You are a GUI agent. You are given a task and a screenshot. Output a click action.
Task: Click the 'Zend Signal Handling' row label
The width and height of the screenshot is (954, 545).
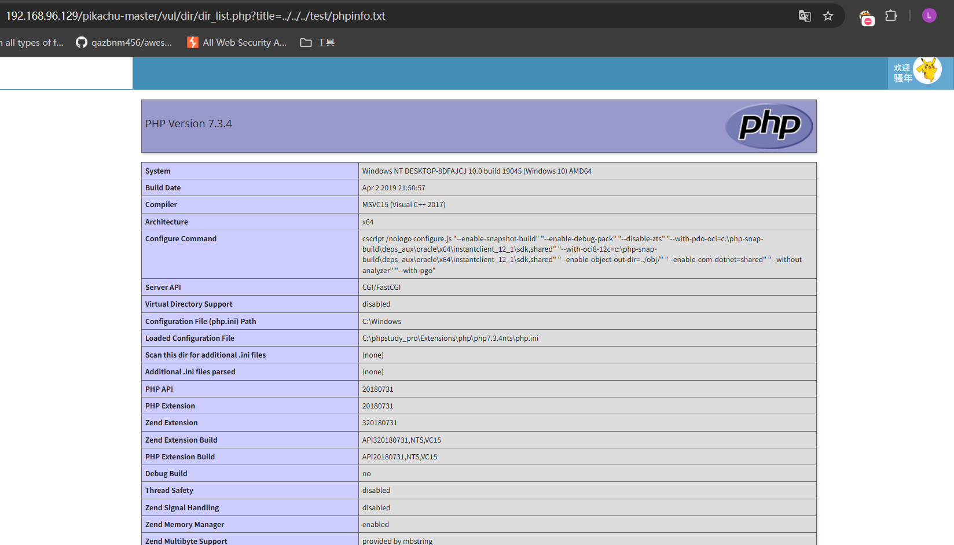(x=182, y=508)
